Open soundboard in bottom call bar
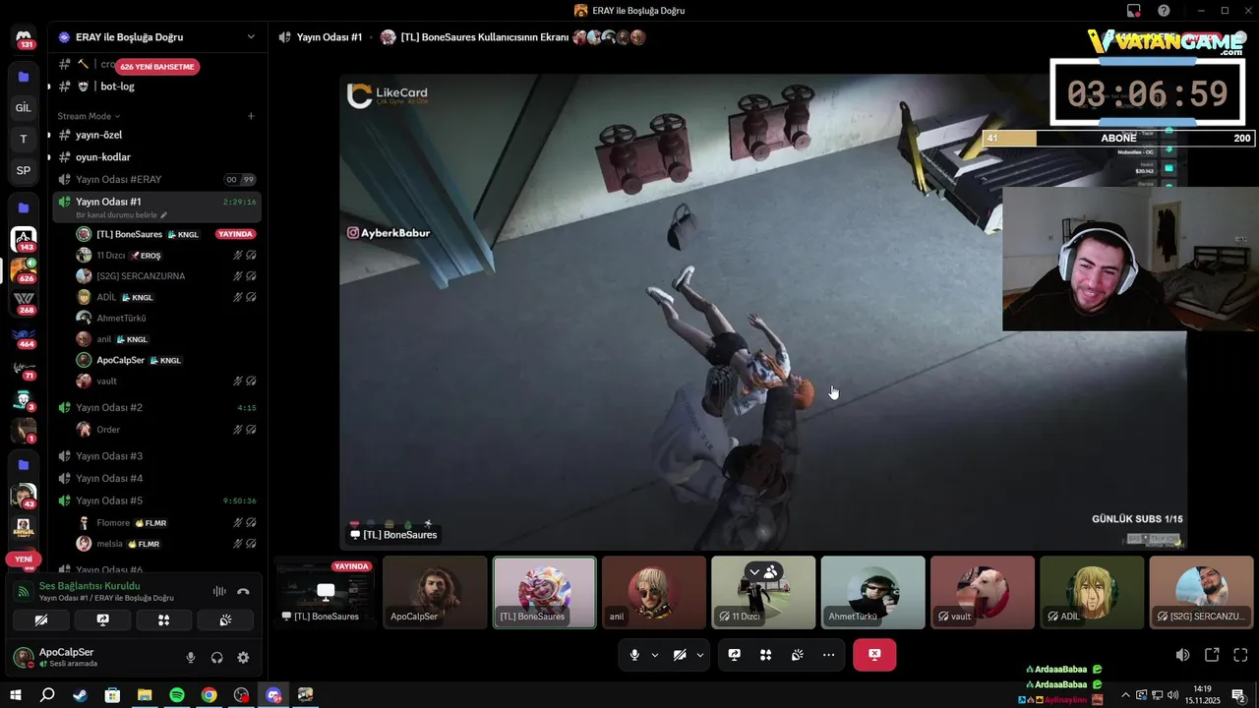 tap(798, 655)
